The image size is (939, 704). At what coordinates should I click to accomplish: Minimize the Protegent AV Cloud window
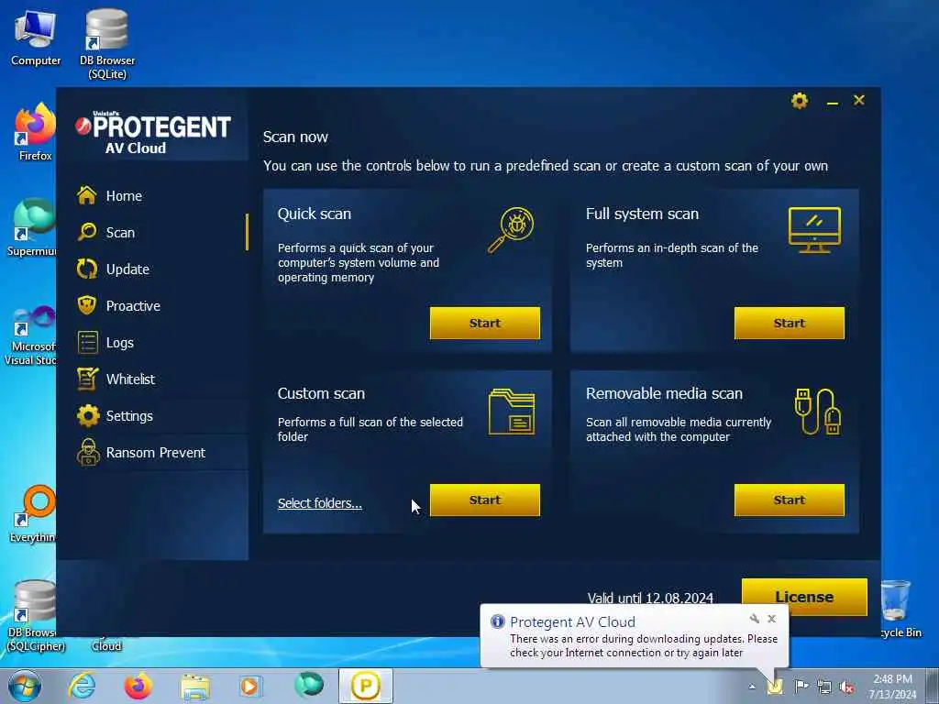pos(832,103)
